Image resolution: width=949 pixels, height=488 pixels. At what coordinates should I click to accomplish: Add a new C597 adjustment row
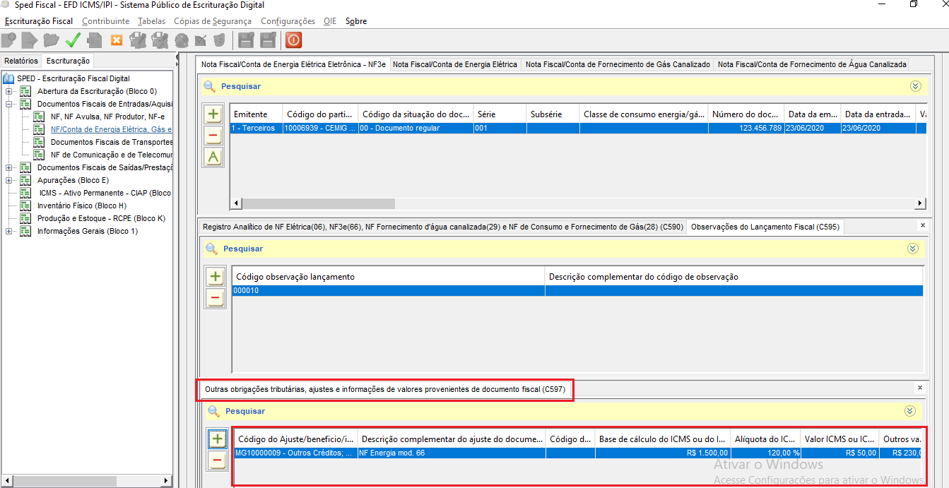pos(218,439)
